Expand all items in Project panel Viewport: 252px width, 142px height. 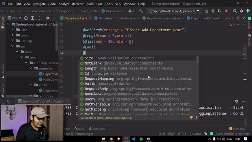[x=32, y=18]
